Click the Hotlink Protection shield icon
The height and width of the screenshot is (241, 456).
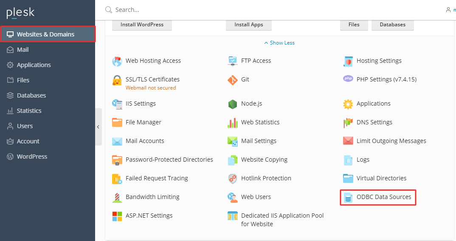point(232,179)
